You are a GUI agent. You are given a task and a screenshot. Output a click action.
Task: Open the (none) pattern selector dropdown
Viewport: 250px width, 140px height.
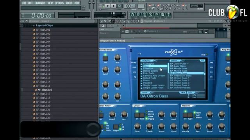pos(196,6)
